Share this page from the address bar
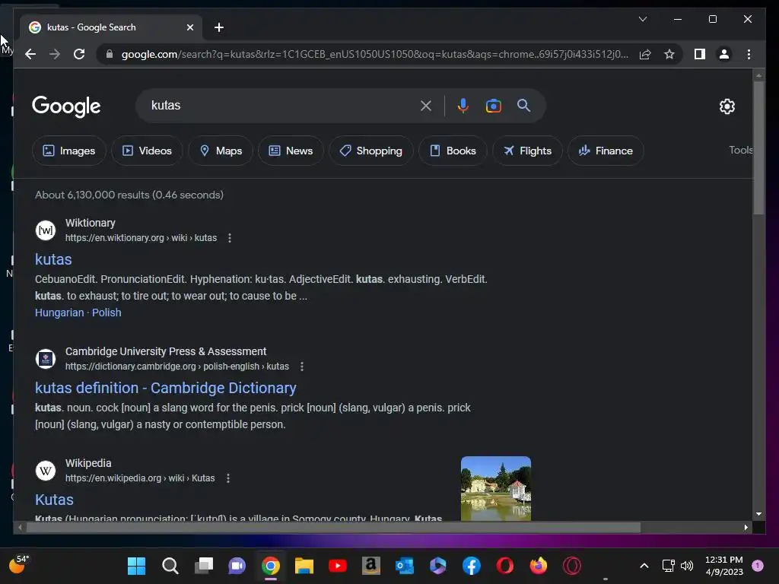 pyautogui.click(x=645, y=54)
